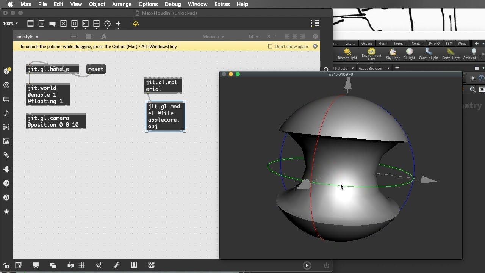Viewport: 485px width, 273px height.
Task: Open the Apple menu
Action: (x=10, y=4)
